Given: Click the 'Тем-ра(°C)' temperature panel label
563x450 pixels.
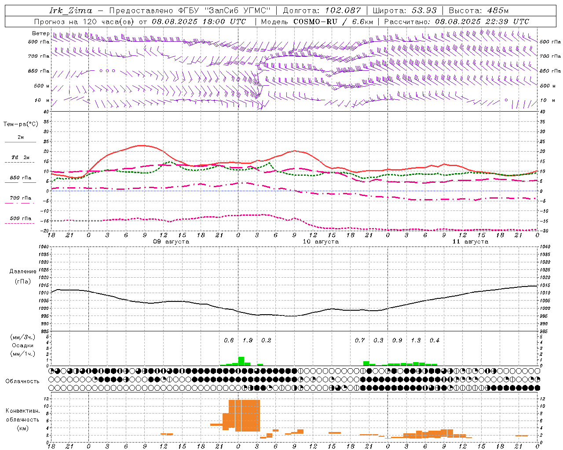Looking at the screenshot, I should tap(21, 124).
